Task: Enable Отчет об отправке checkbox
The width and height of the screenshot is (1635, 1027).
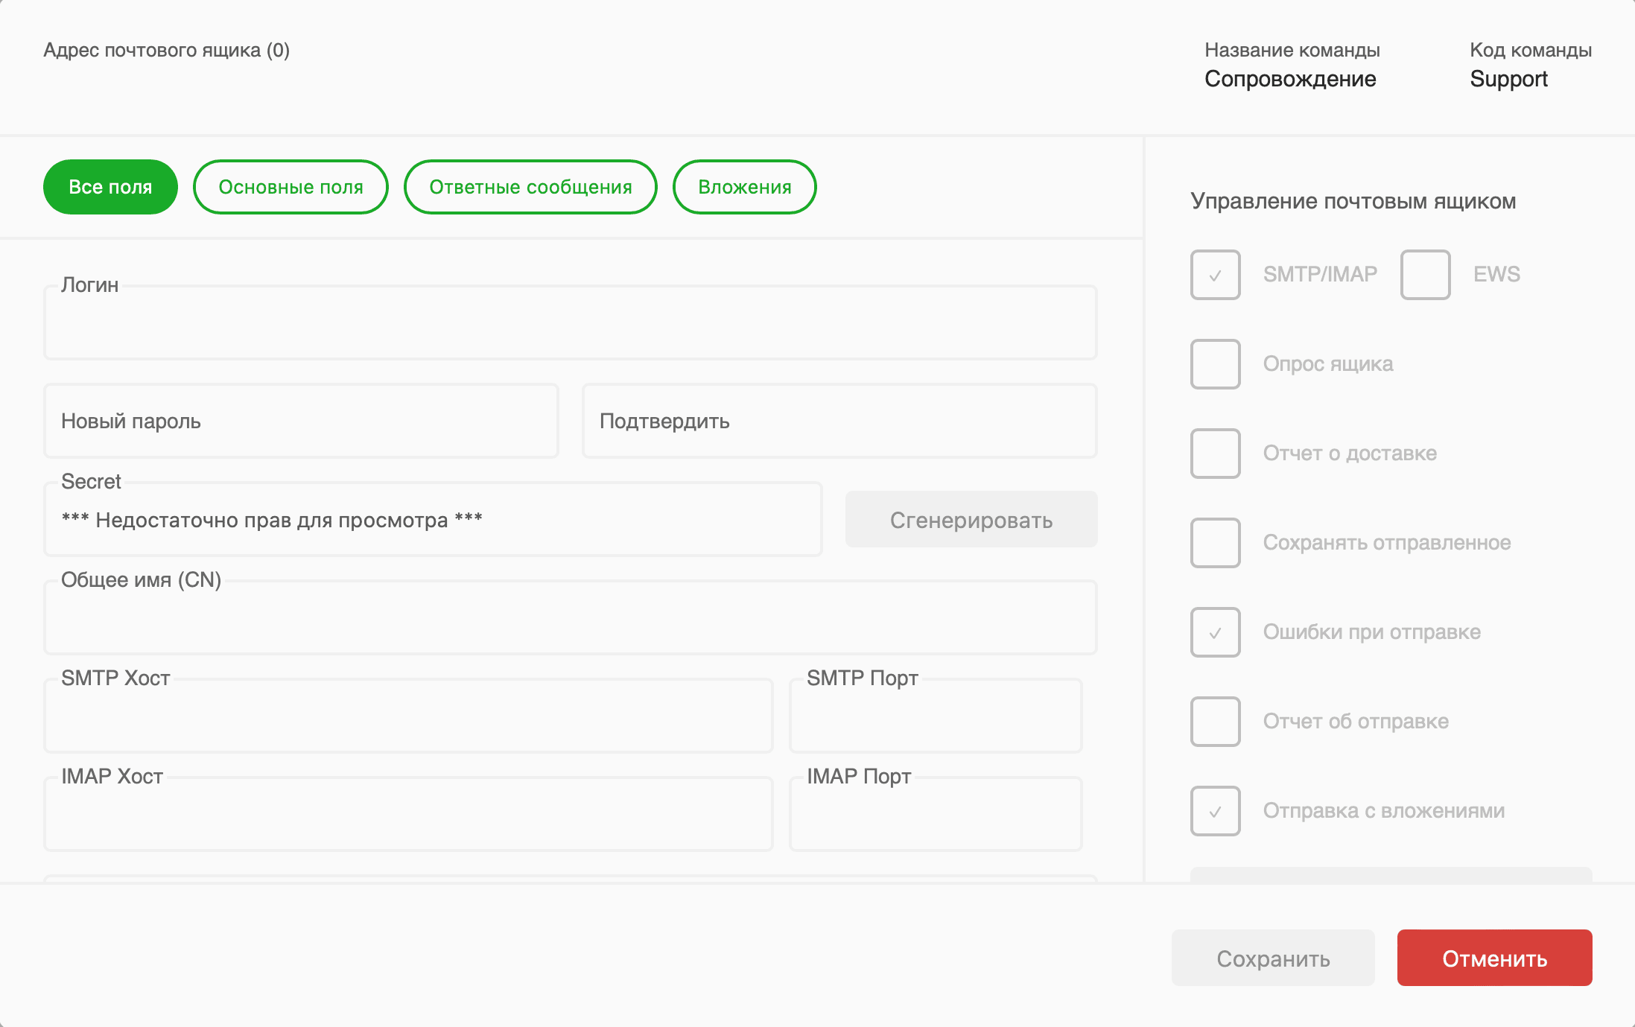Action: [1215, 722]
